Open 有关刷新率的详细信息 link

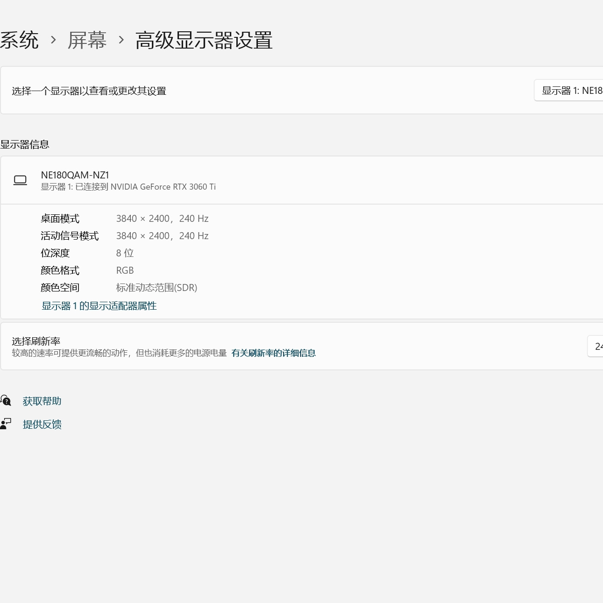click(274, 353)
